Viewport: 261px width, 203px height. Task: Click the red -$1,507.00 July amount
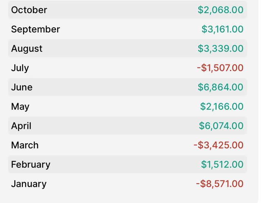[220, 68]
